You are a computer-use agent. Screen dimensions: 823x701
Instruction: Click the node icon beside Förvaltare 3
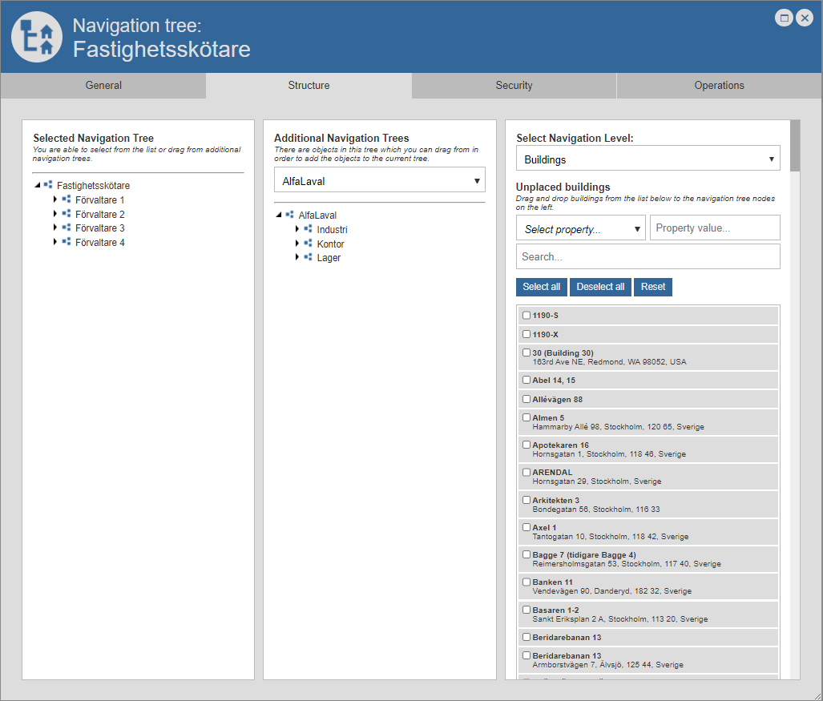pyautogui.click(x=67, y=228)
